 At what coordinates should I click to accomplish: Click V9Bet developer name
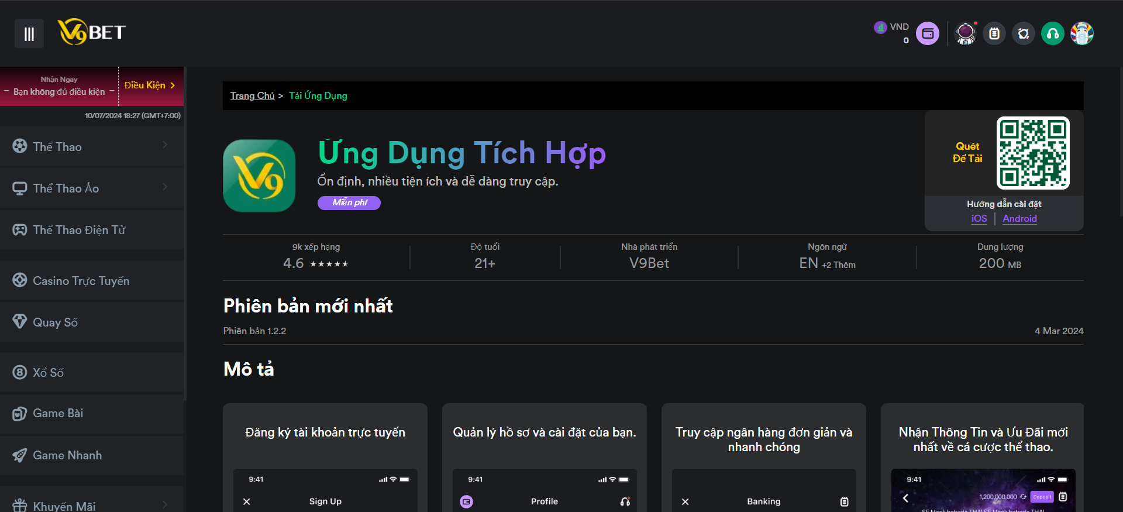coord(649,263)
